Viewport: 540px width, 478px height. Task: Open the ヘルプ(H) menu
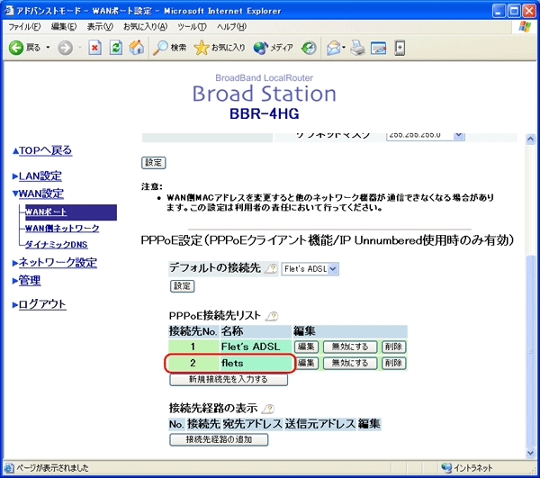pyautogui.click(x=231, y=26)
